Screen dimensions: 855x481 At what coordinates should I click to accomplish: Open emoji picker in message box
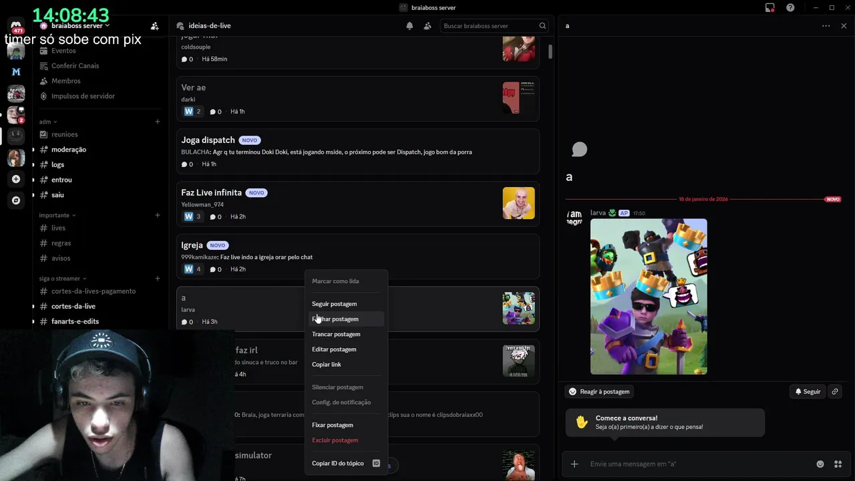(820, 464)
